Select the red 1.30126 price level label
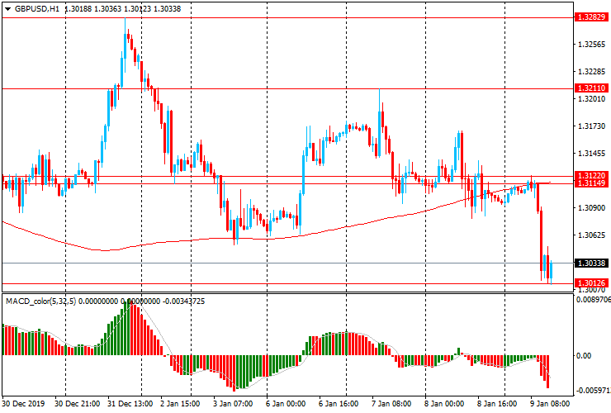This screenshot has width=611, height=413. pos(591,283)
